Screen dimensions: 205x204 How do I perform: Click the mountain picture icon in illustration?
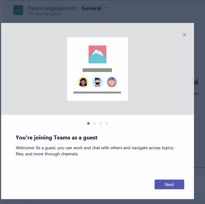[97, 54]
